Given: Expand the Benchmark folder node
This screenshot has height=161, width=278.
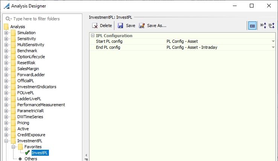Looking at the screenshot, I should [x=6, y=51].
